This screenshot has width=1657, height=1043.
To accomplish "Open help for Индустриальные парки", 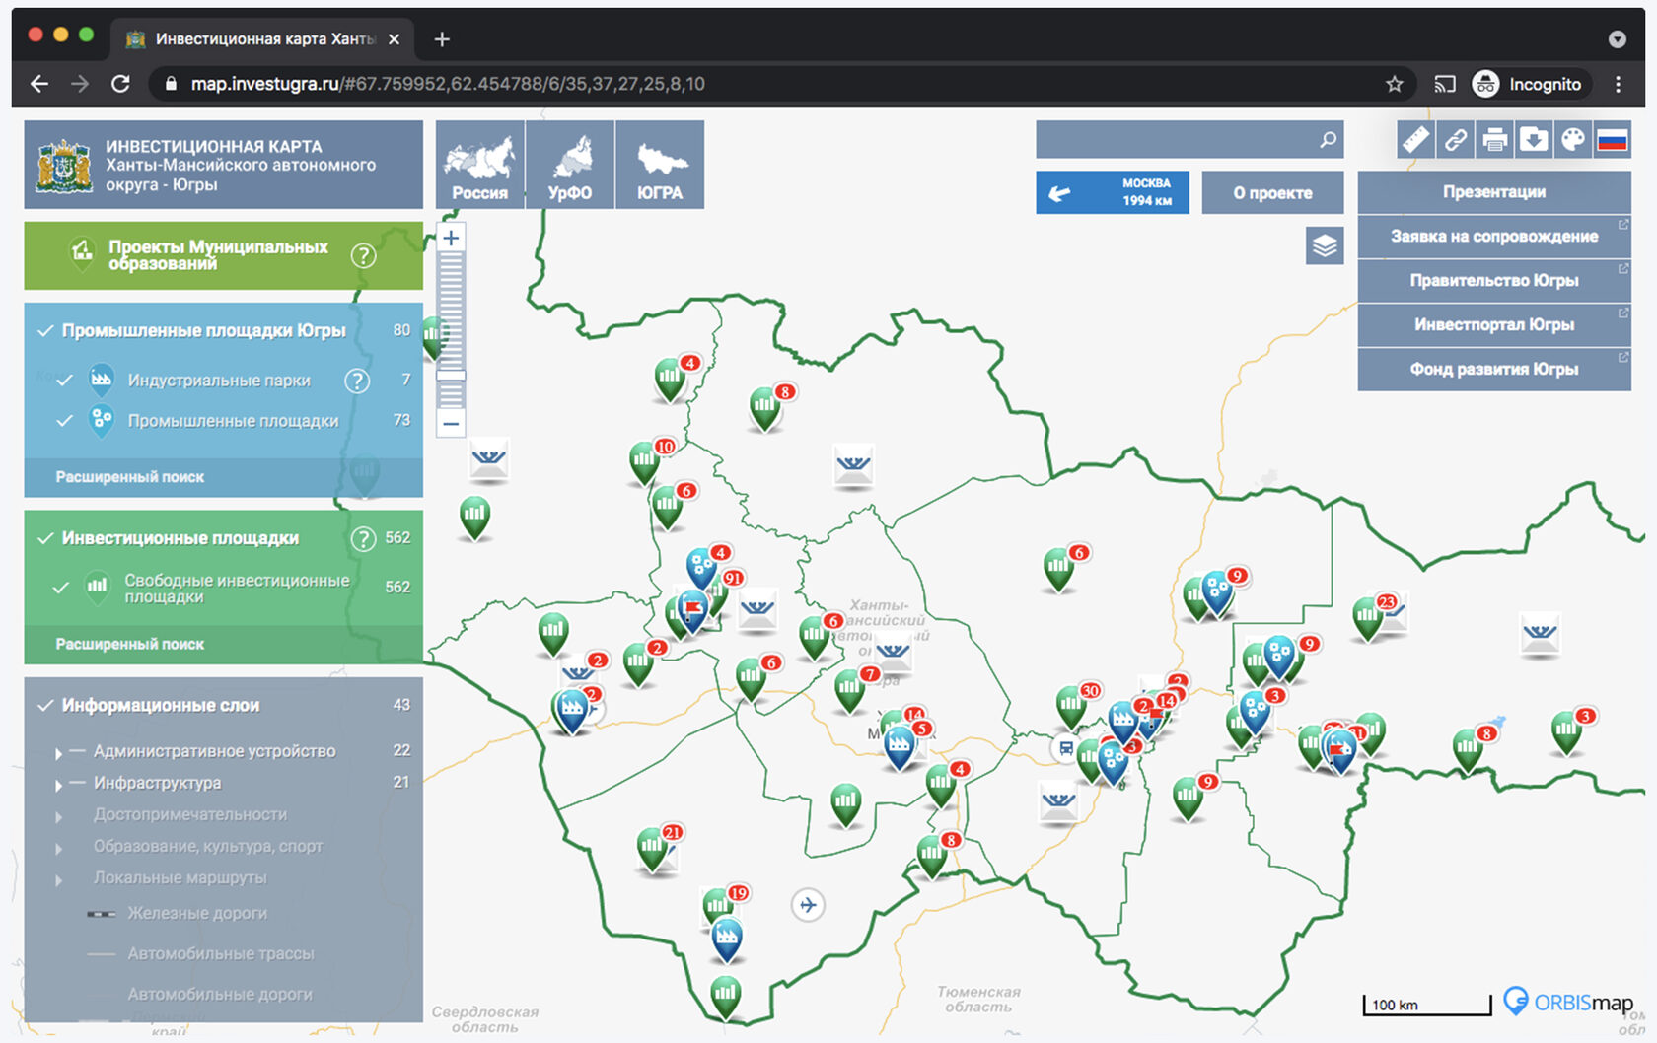I will click(x=357, y=381).
